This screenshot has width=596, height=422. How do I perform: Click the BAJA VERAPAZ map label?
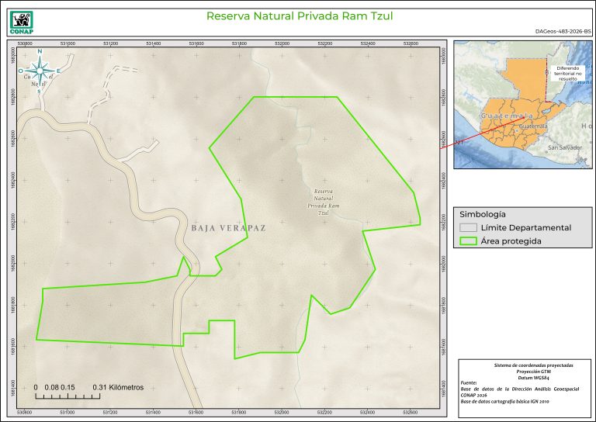point(228,228)
